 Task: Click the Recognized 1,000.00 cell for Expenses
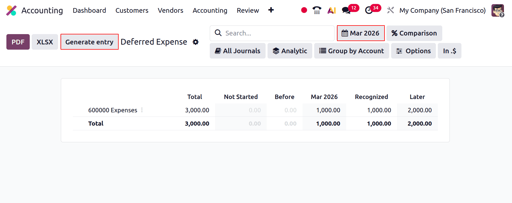coord(379,110)
